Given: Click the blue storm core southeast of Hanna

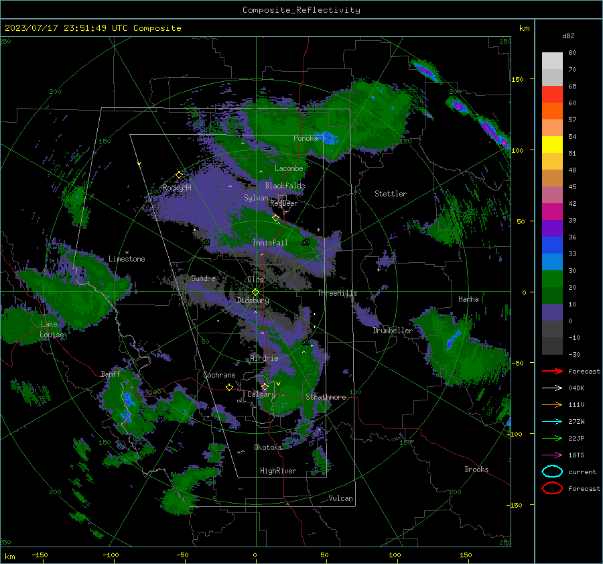Looking at the screenshot, I should (x=454, y=339).
